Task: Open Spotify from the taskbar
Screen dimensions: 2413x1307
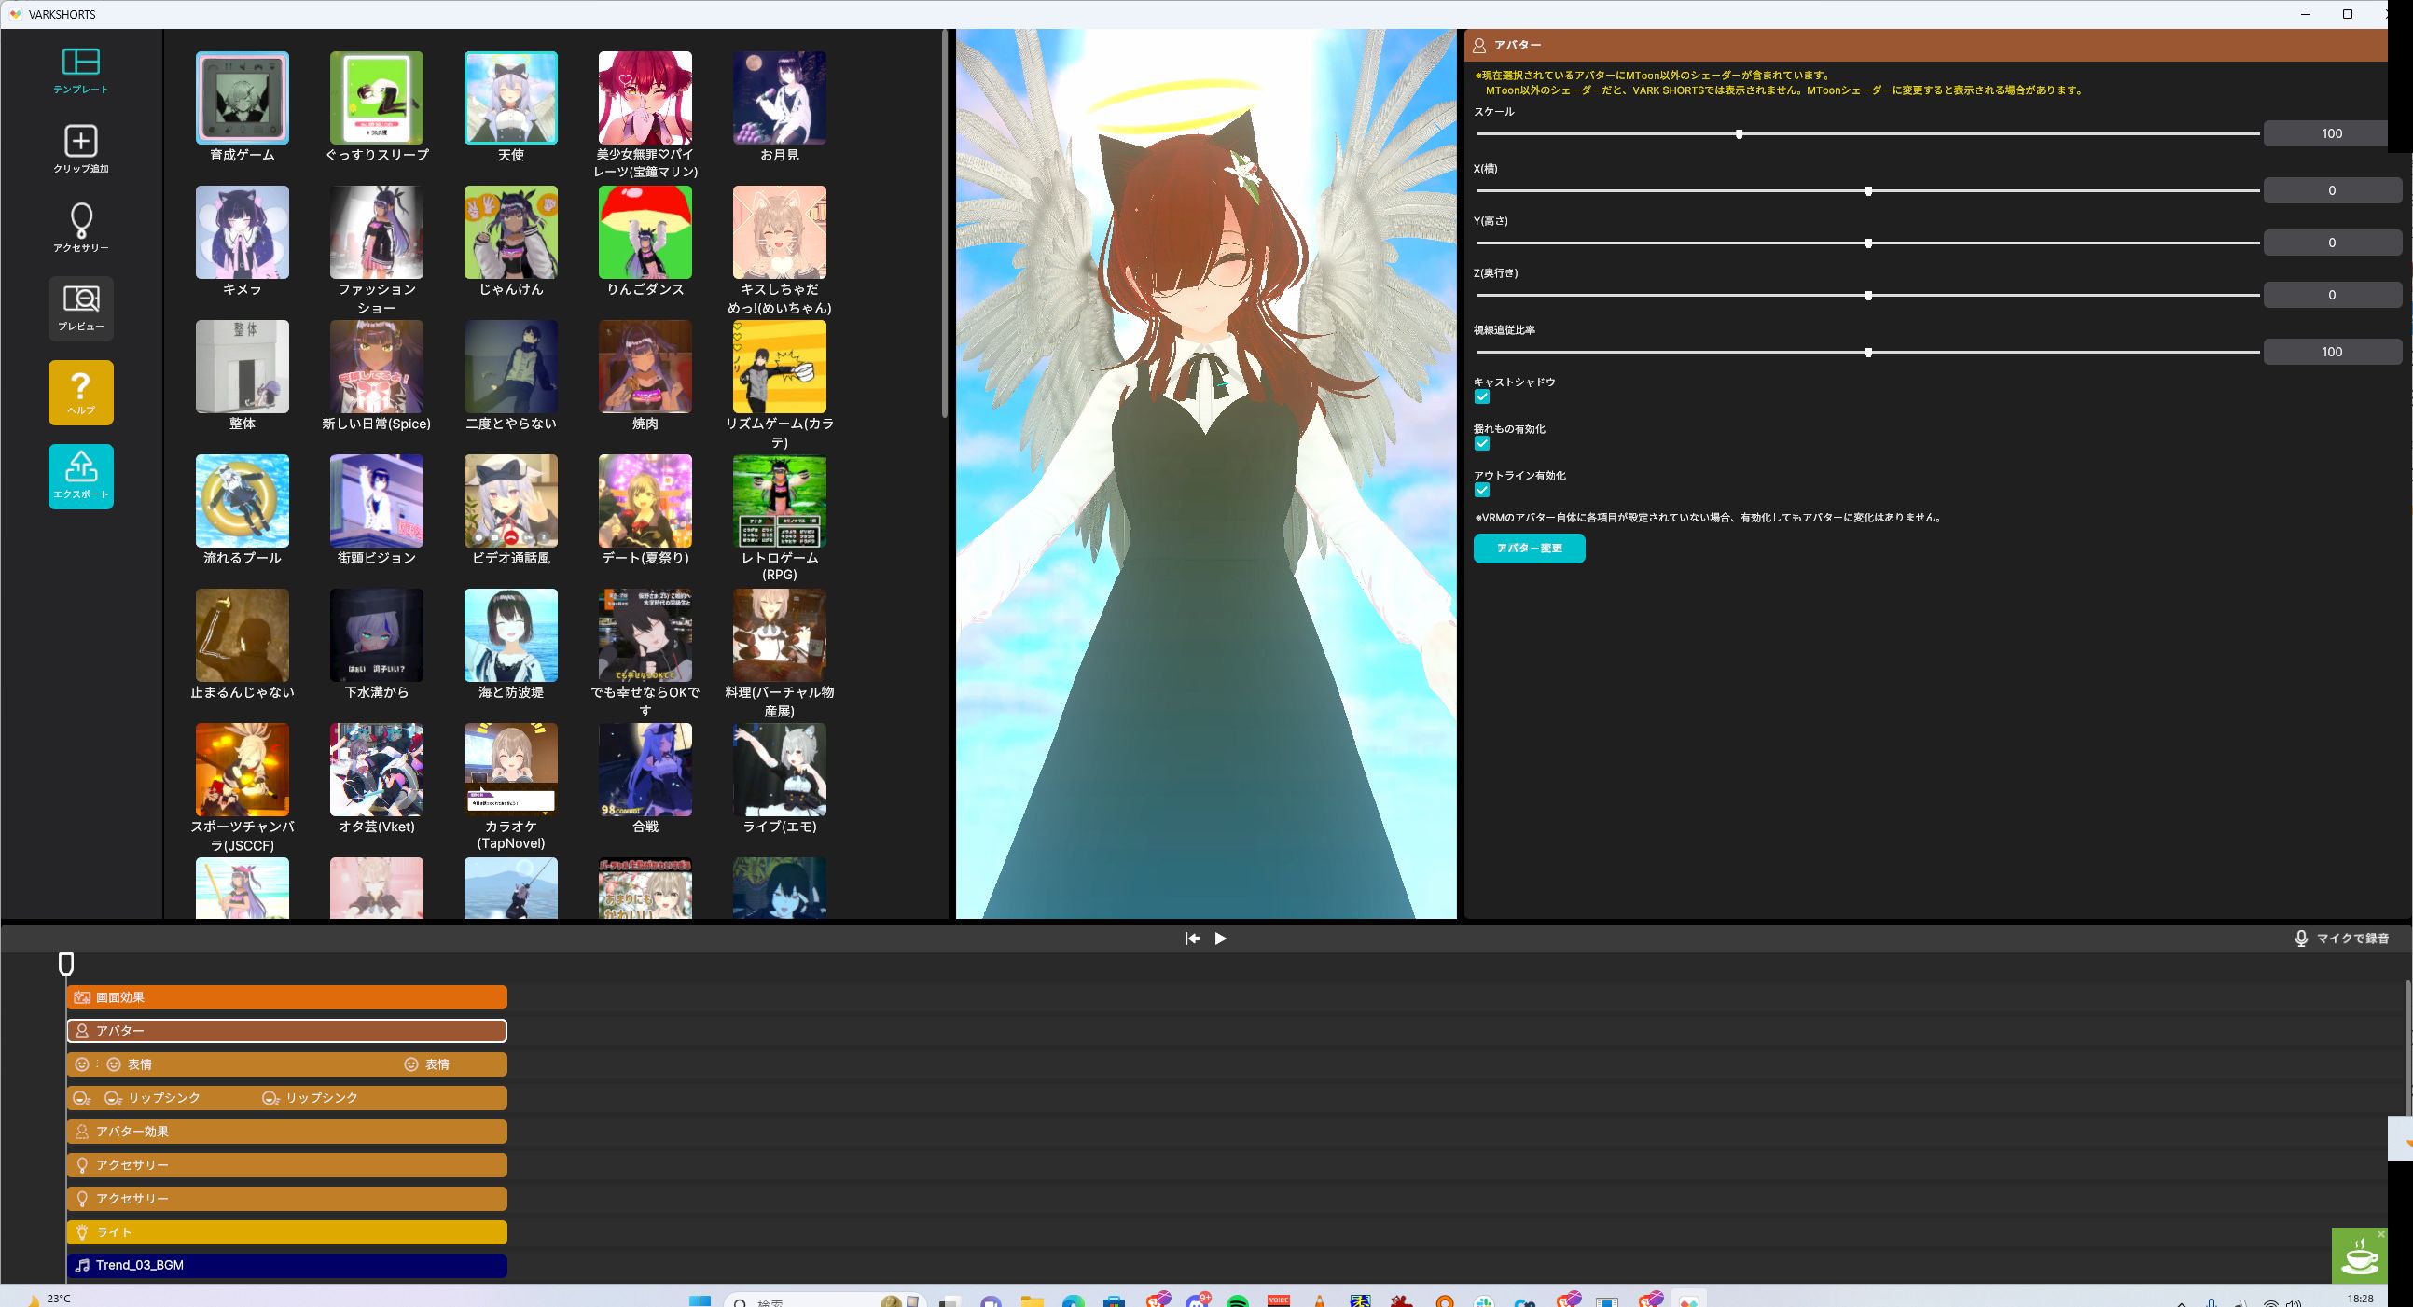Action: (1238, 1301)
